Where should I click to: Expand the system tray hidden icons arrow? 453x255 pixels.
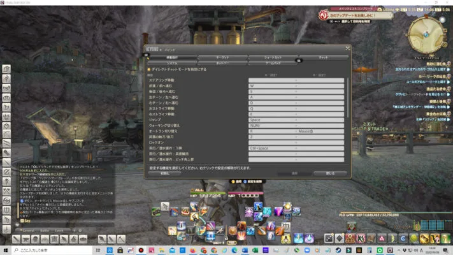click(399, 250)
